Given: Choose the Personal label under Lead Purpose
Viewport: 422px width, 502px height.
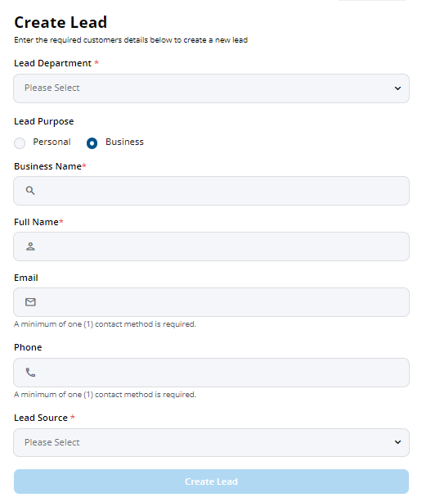Looking at the screenshot, I should [52, 142].
